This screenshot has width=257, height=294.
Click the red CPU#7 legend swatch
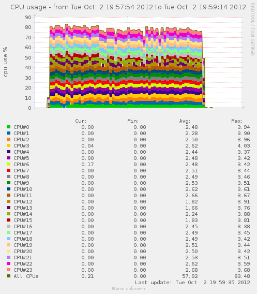coord(9,170)
